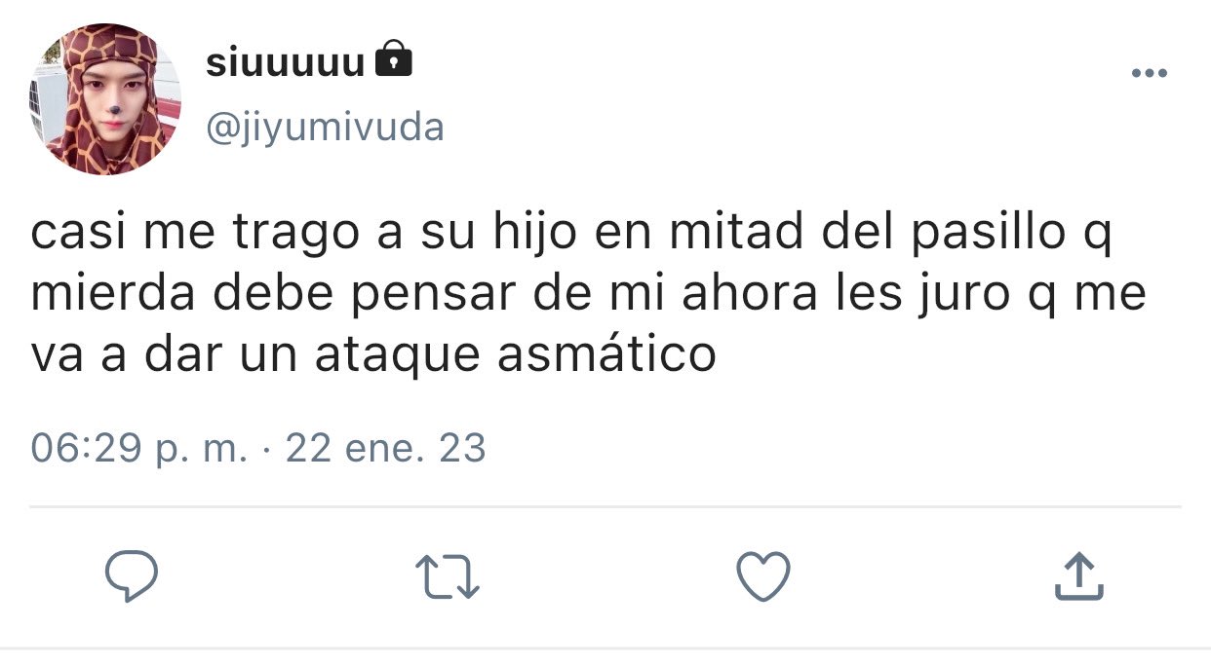Open the giraffe-hood profile picture

pos(104,99)
